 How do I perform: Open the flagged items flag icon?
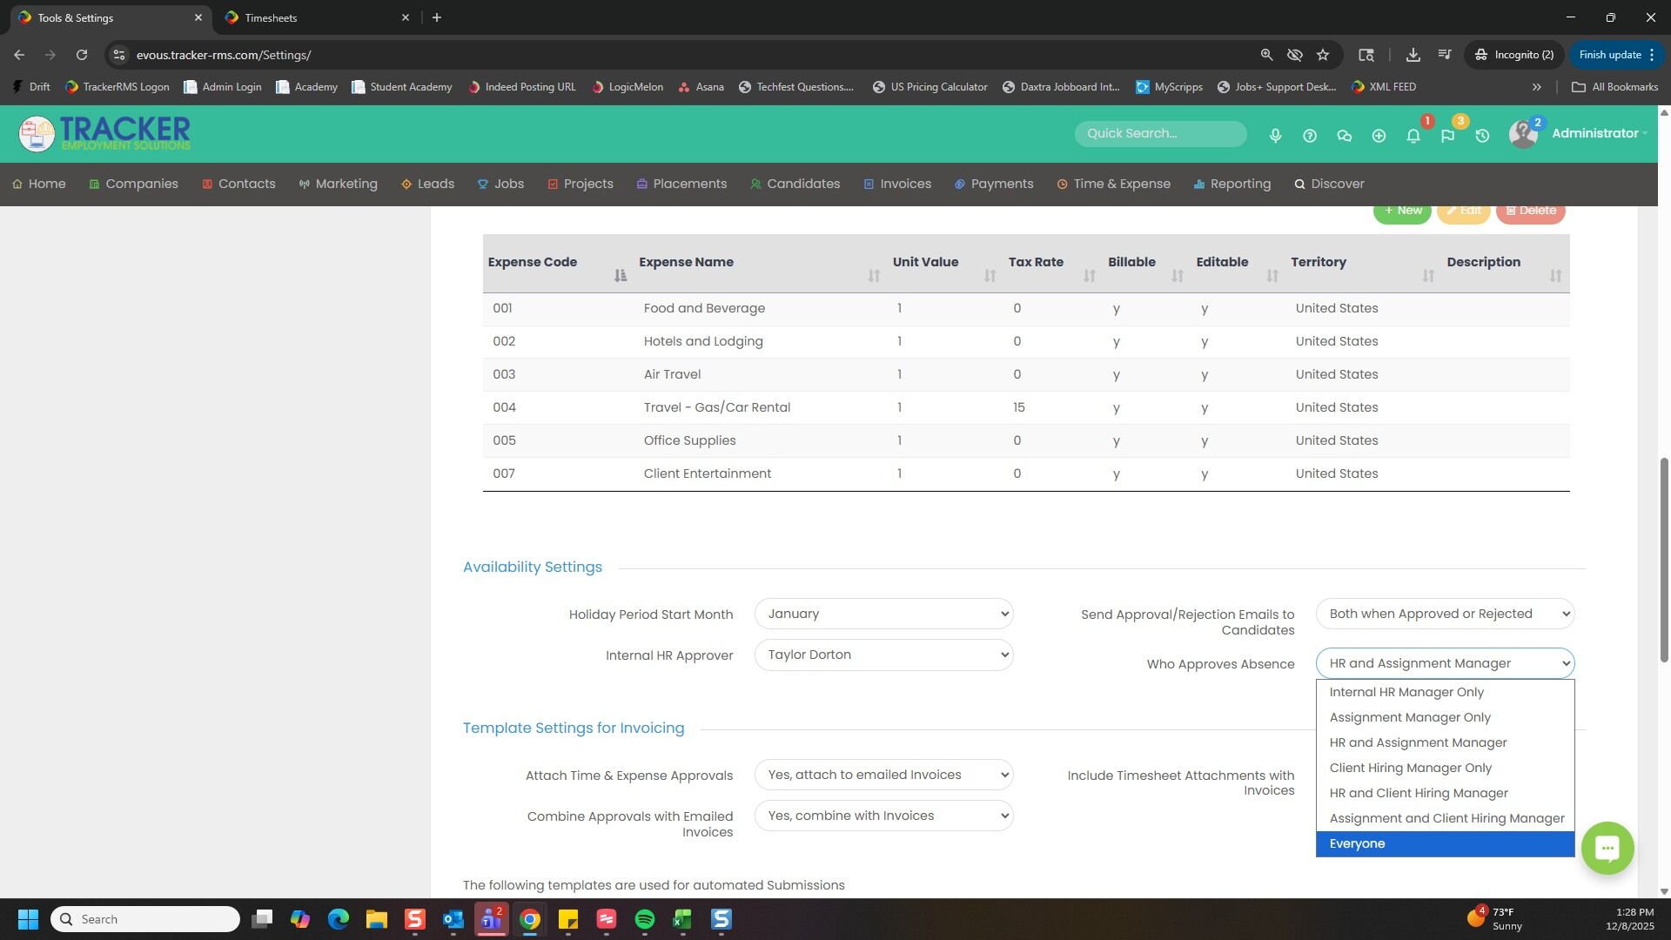pos(1447,136)
